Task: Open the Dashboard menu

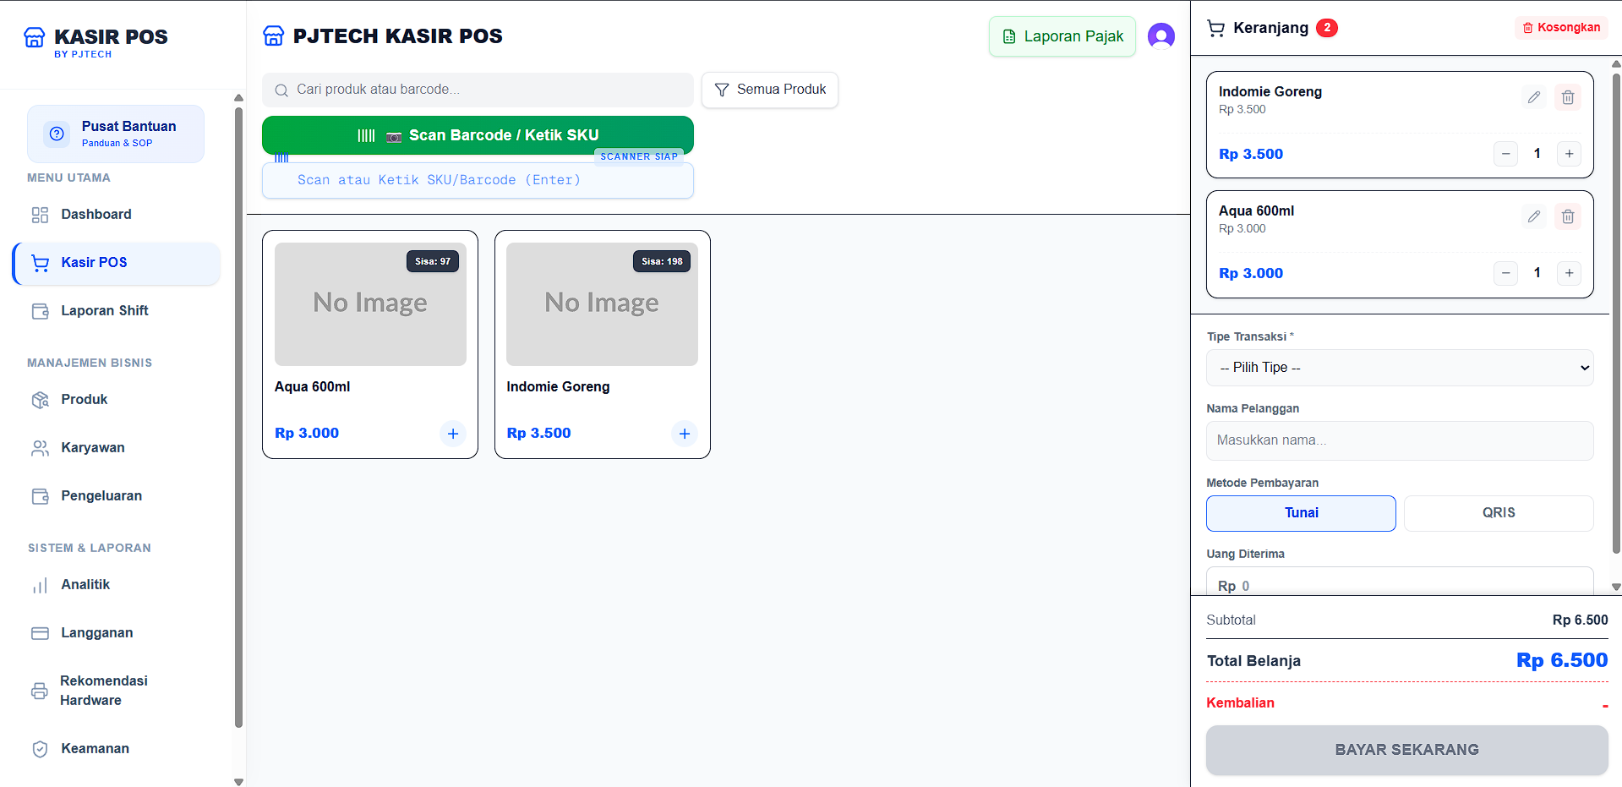Action: [x=117, y=215]
